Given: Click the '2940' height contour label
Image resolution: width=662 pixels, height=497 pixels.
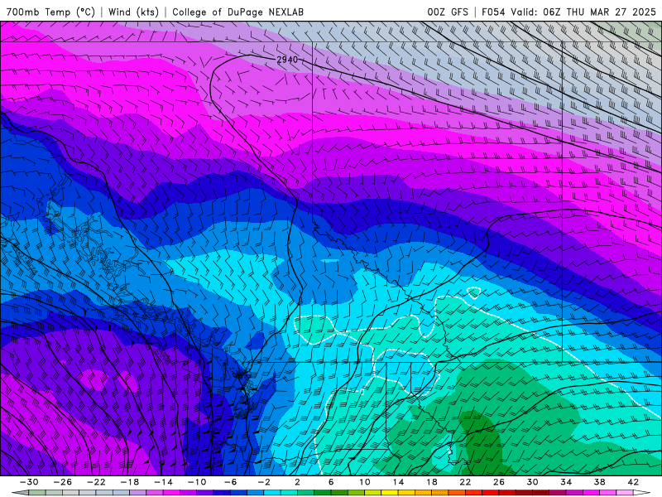Looking at the screenshot, I should tap(287, 60).
